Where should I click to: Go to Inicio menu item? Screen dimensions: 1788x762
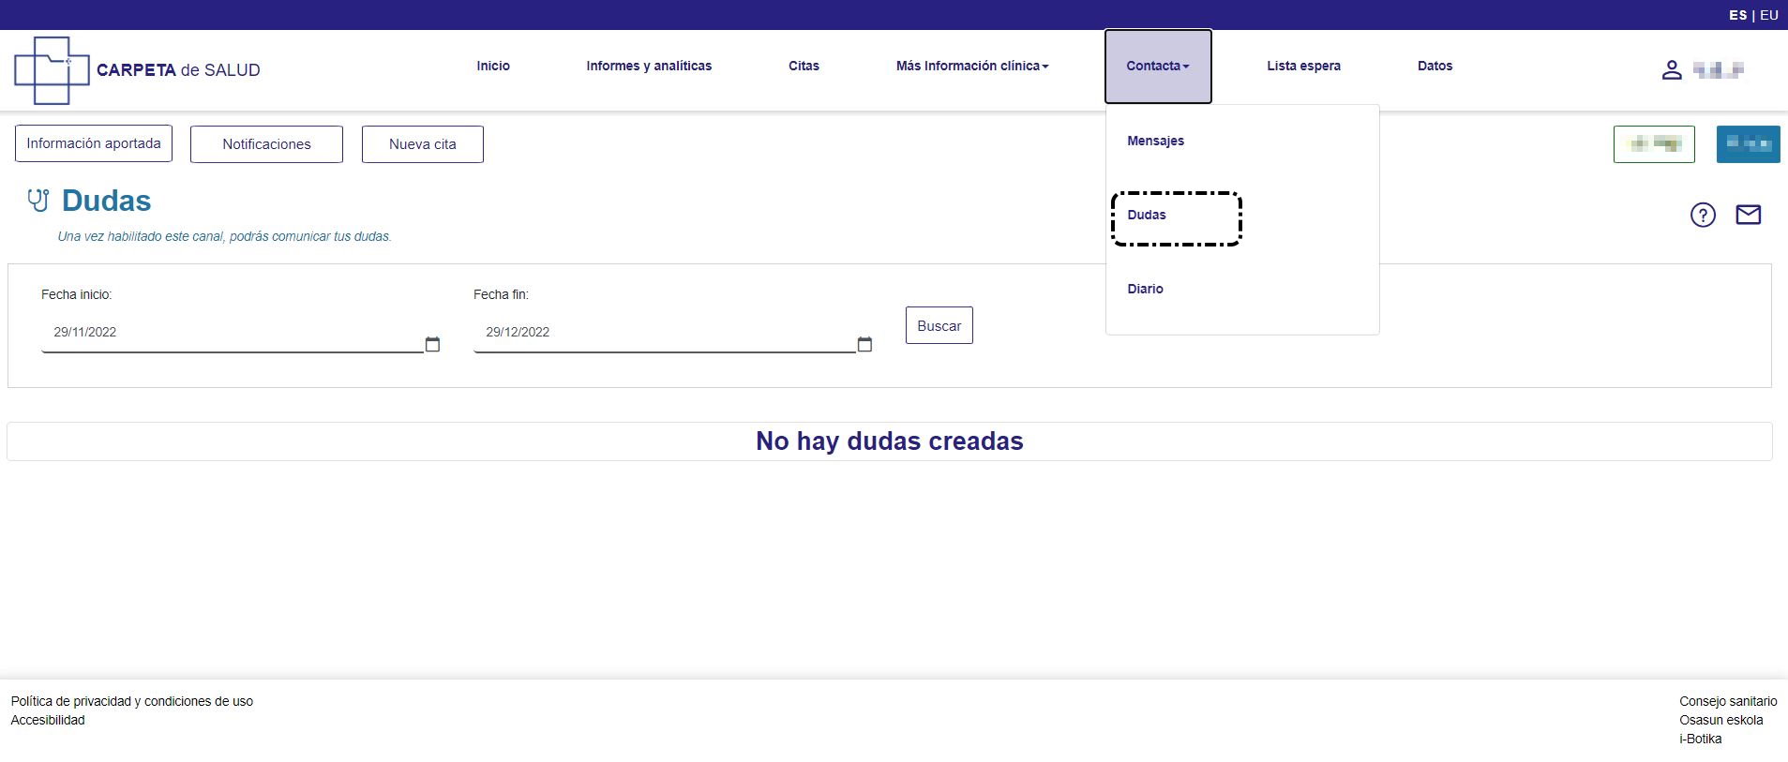(493, 66)
